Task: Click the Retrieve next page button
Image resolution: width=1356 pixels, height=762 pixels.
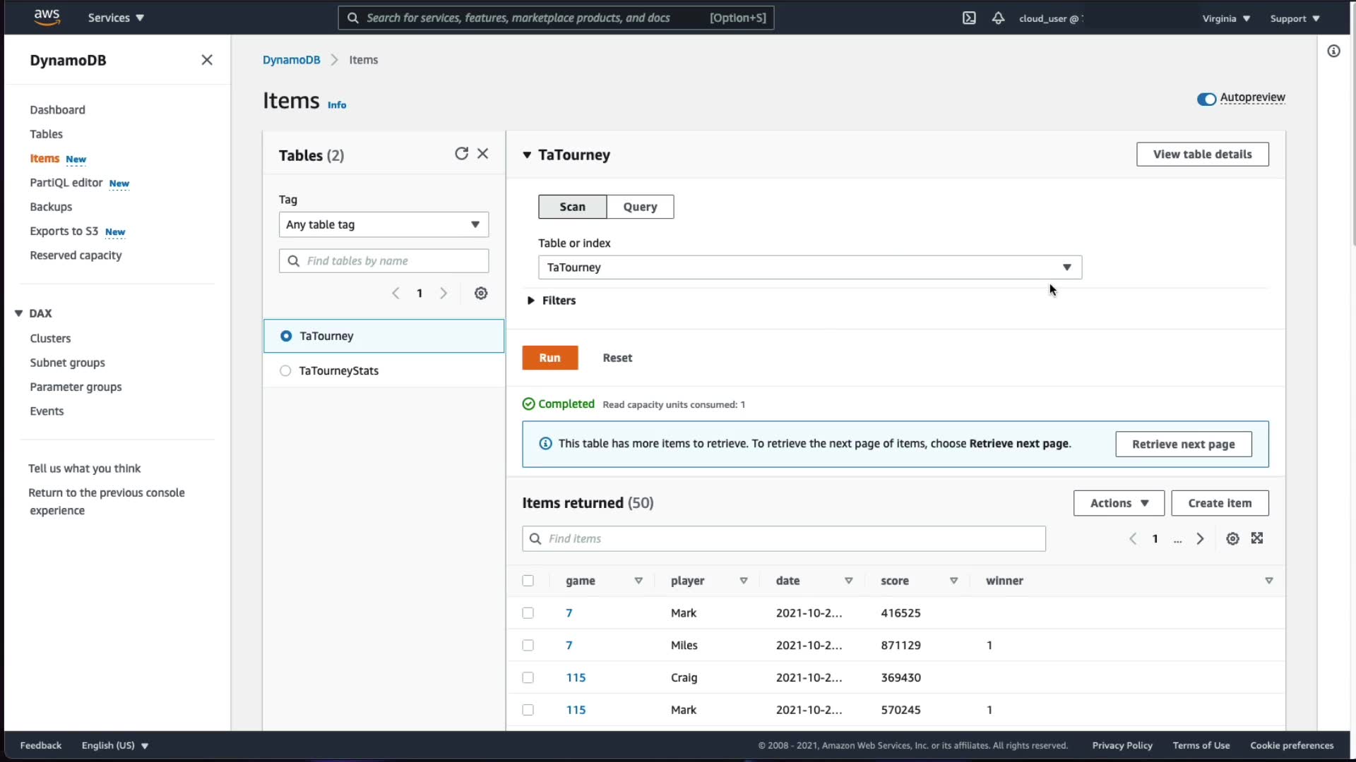Action: 1183,445
